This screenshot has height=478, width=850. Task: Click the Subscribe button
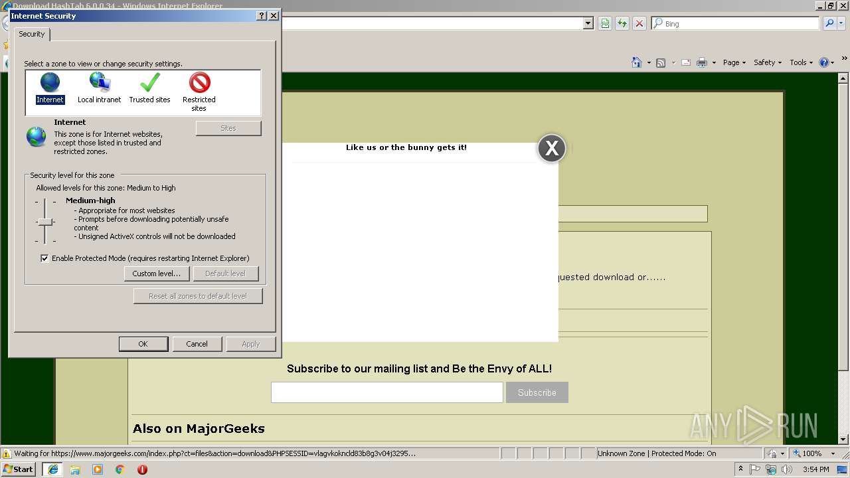[x=537, y=392]
